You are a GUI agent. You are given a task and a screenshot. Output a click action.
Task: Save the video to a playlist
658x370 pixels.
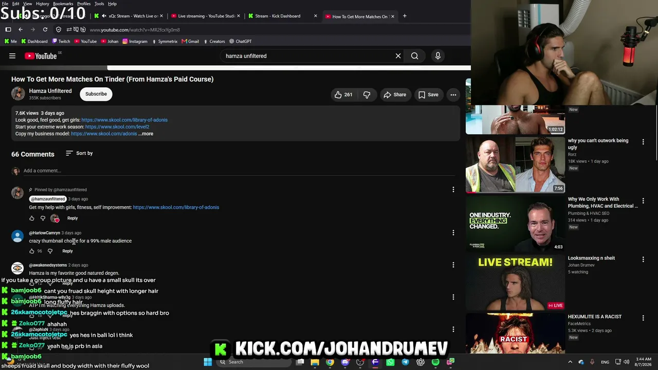coord(428,95)
